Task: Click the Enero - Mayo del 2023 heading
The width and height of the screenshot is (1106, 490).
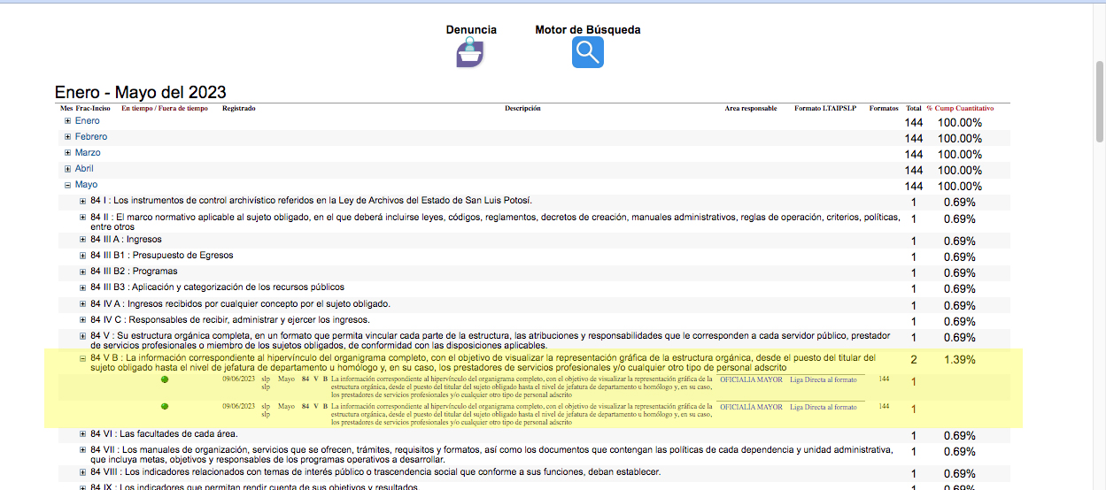Action: (140, 92)
